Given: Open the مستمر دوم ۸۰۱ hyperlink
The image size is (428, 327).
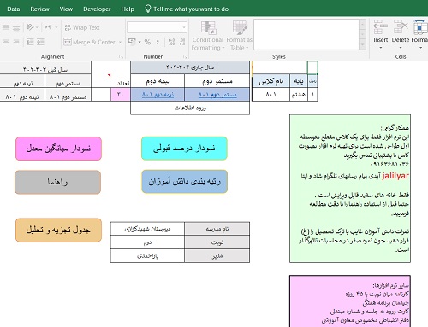Looking at the screenshot, I should click(217, 95).
